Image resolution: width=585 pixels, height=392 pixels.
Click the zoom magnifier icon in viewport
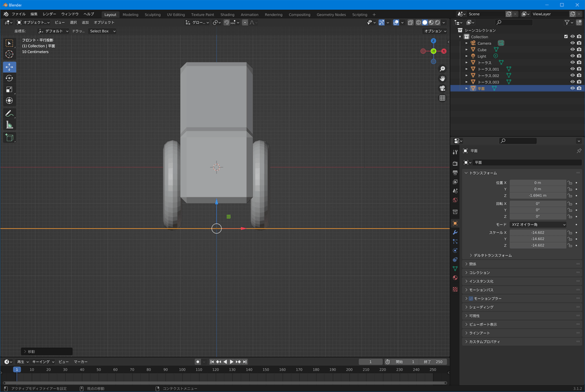(443, 69)
